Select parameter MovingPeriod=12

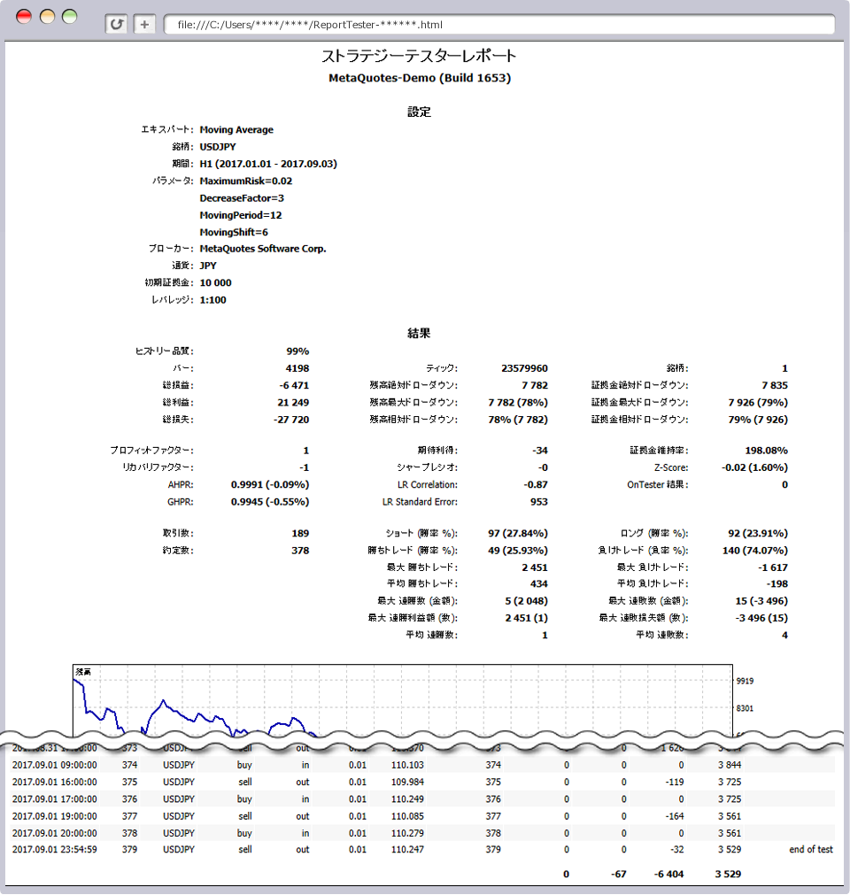[241, 215]
